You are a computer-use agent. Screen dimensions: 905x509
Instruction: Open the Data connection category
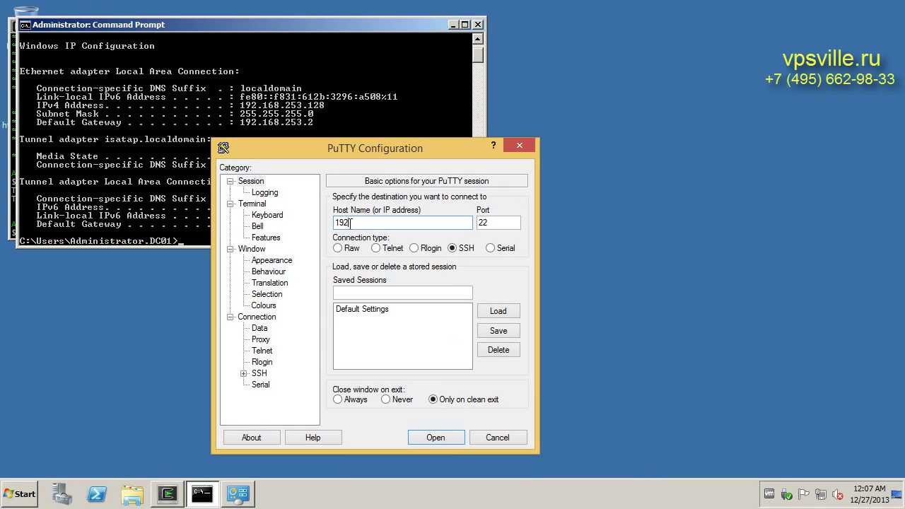click(x=259, y=328)
